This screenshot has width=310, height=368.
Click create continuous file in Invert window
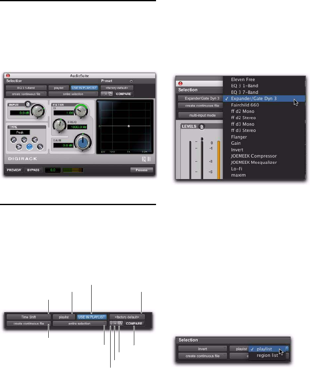[202, 356]
